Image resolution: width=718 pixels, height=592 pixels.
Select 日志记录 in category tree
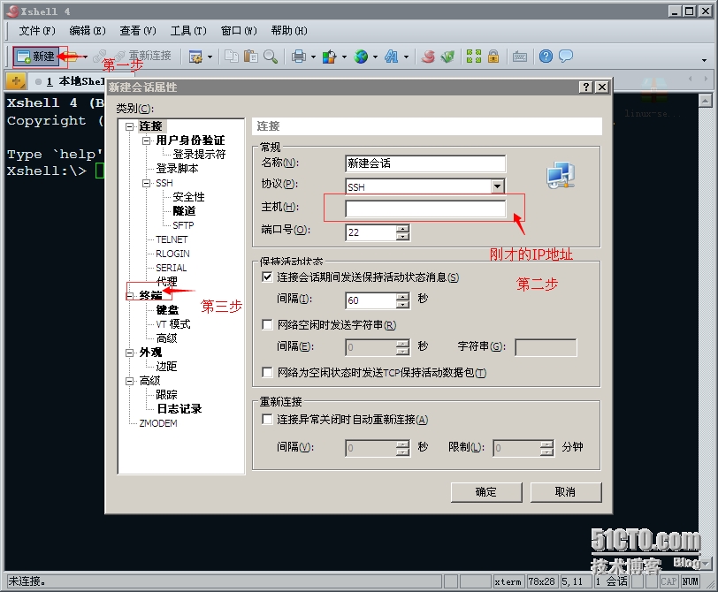[x=179, y=409]
